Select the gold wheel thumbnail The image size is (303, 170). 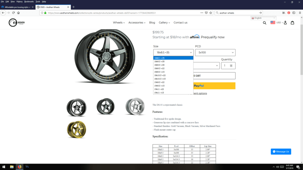click(77, 130)
